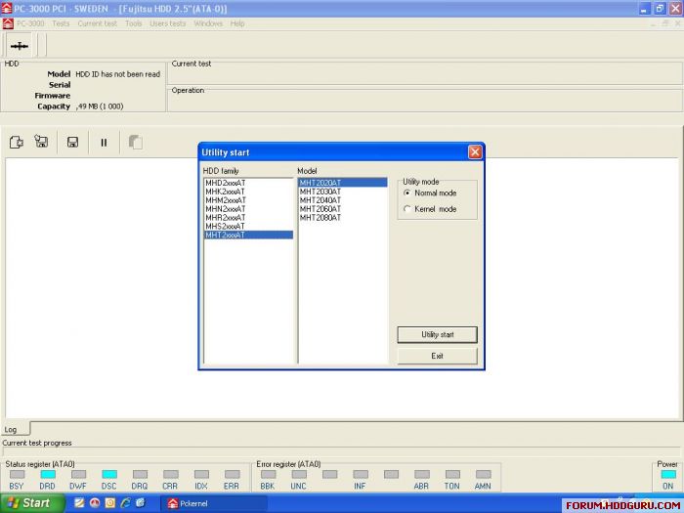Select MHM2xxxAT in HDD family list
Image resolution: width=684 pixels, height=513 pixels.
[x=248, y=200]
